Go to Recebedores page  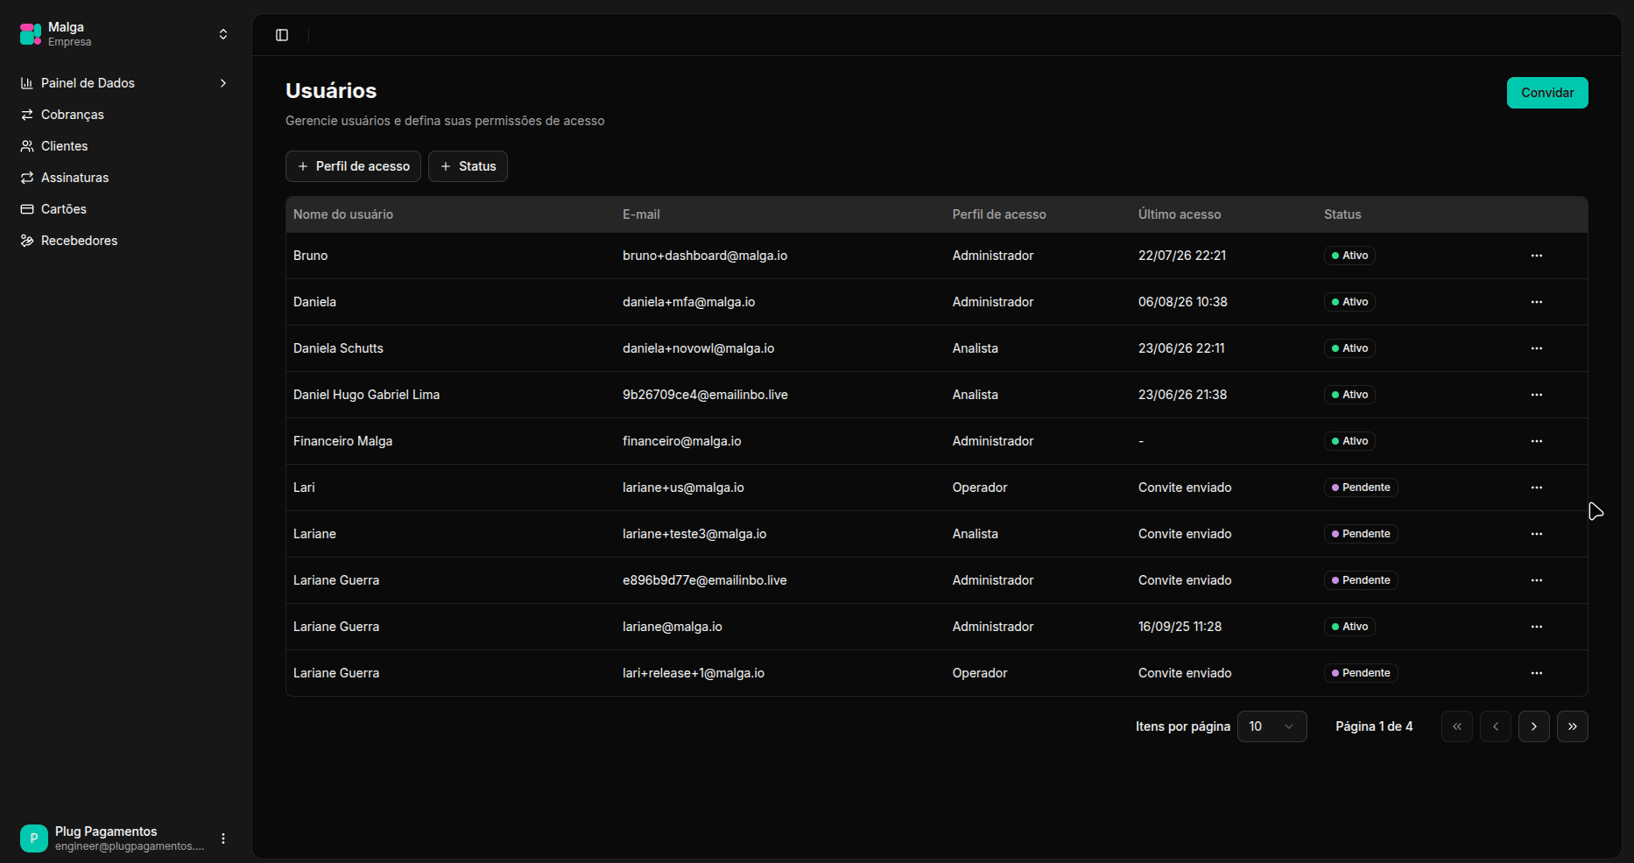123,241
